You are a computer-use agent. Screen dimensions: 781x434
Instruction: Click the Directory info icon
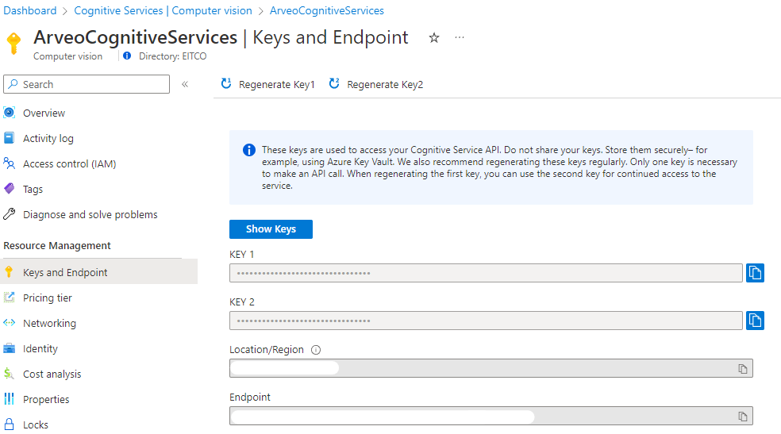pyautogui.click(x=128, y=56)
